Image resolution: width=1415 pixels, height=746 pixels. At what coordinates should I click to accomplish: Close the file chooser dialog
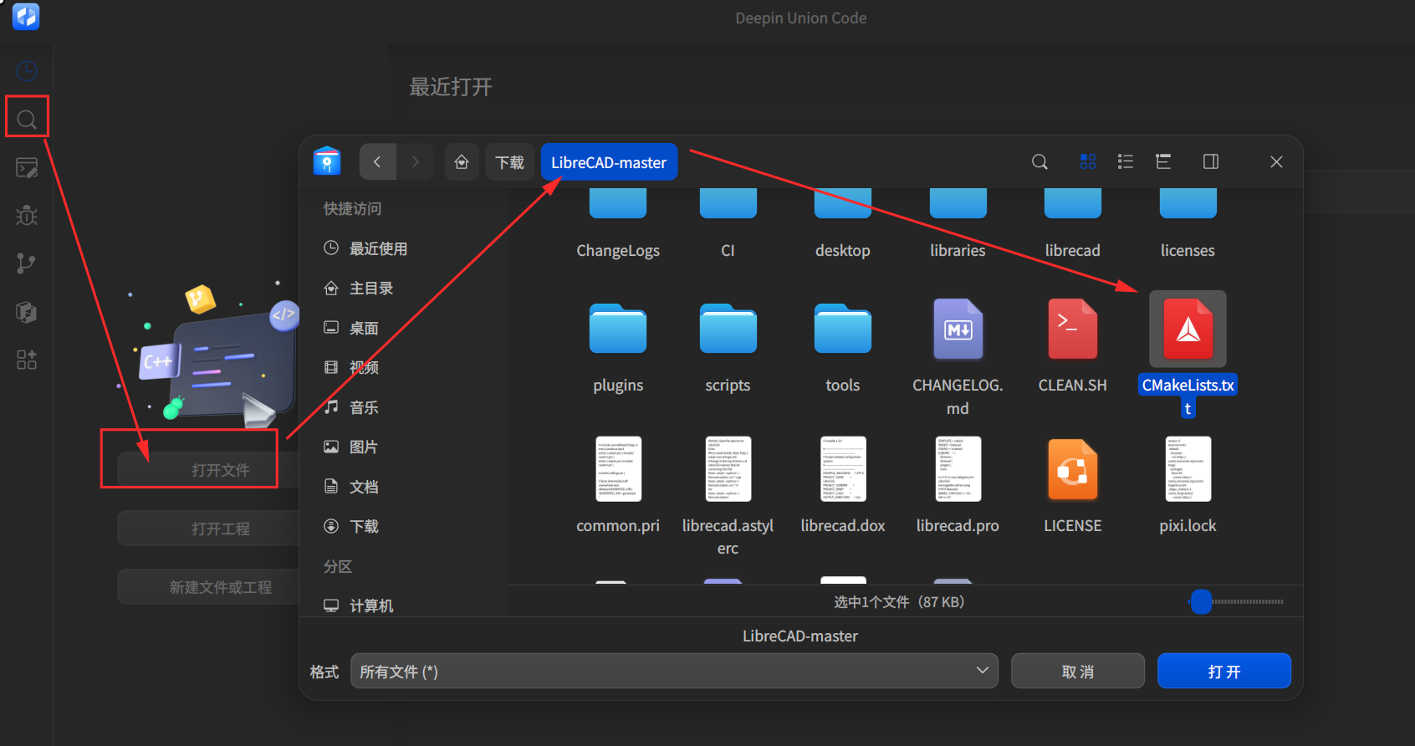pyautogui.click(x=1276, y=162)
